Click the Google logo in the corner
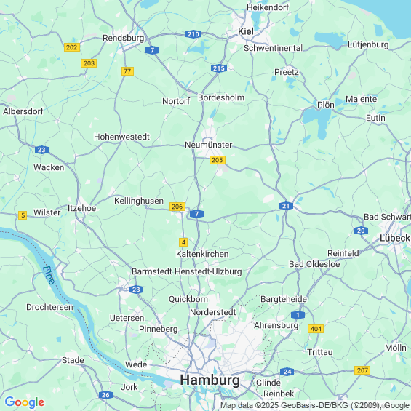The image size is (411, 411). (x=25, y=402)
